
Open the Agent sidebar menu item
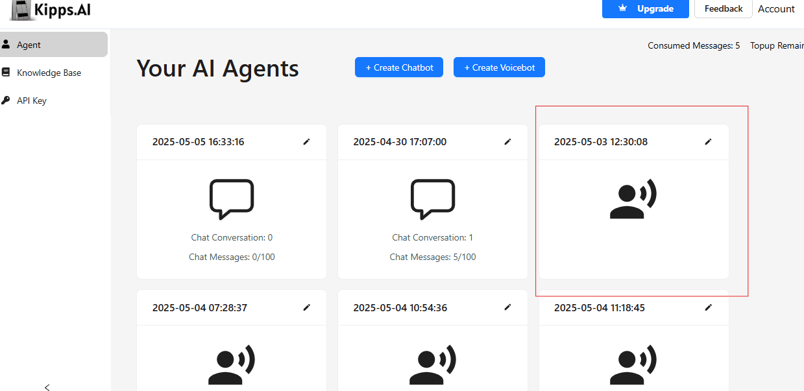(x=29, y=45)
